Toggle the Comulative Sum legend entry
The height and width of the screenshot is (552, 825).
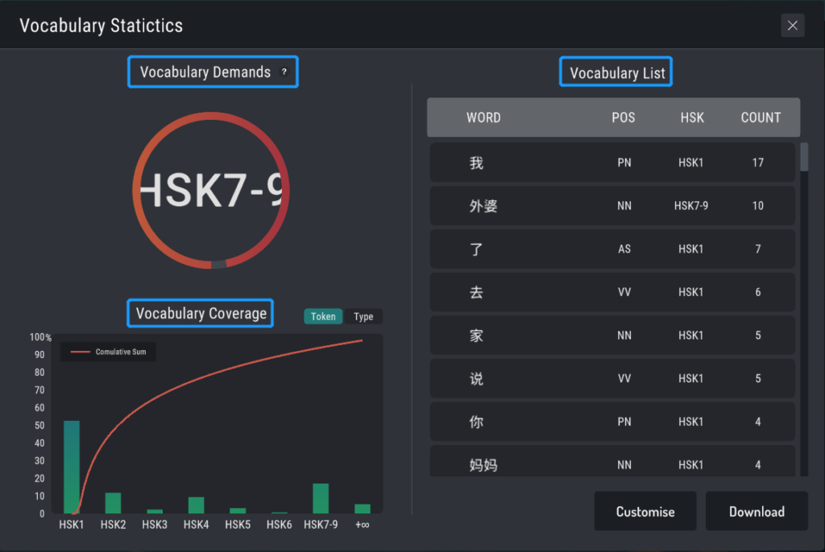(108, 351)
